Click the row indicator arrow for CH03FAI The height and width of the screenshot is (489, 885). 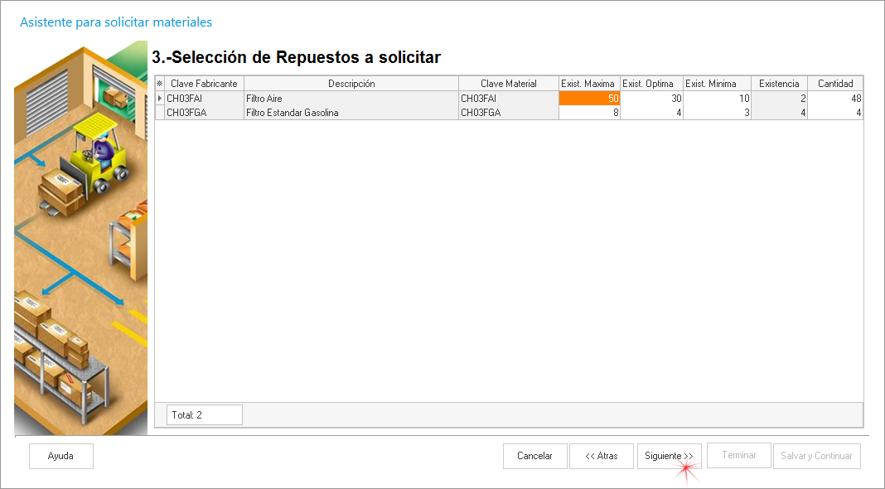tap(160, 99)
